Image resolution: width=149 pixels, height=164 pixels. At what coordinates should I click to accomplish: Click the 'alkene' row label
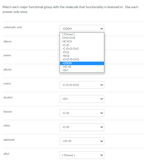7,41
